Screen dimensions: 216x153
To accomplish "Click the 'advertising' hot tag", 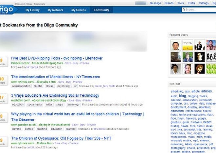I will pos(177,91).
